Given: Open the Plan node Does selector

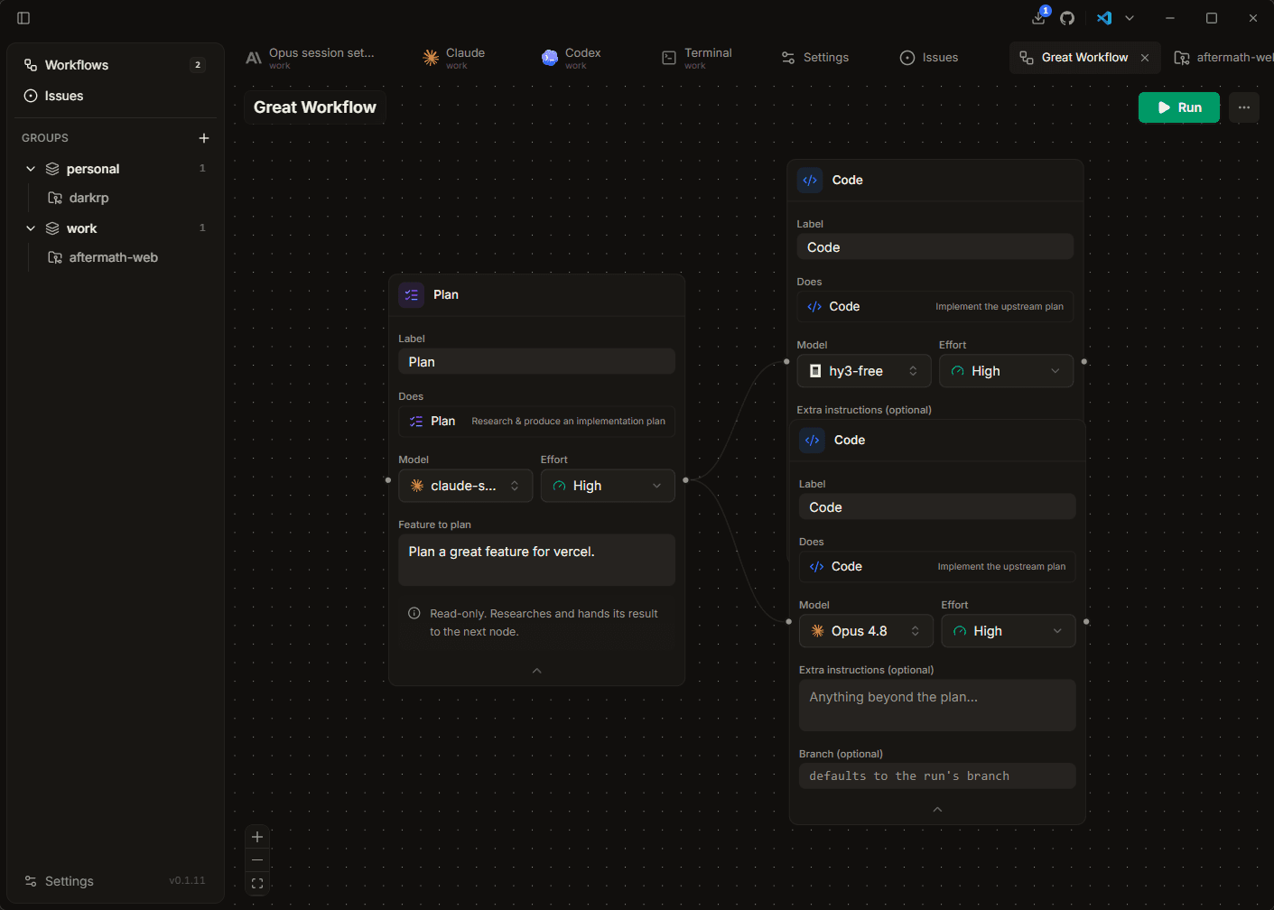Looking at the screenshot, I should (536, 422).
